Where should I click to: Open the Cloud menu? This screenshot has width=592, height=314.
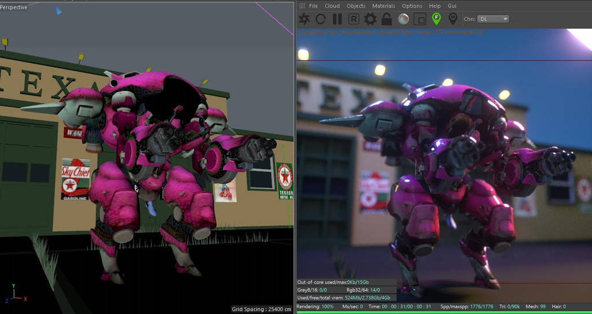[332, 6]
